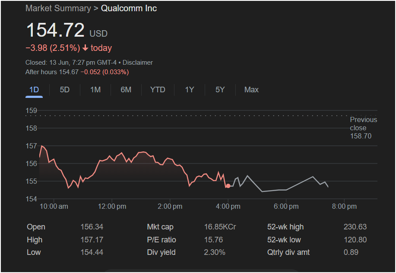Open the 5Y chart tab

pyautogui.click(x=220, y=90)
